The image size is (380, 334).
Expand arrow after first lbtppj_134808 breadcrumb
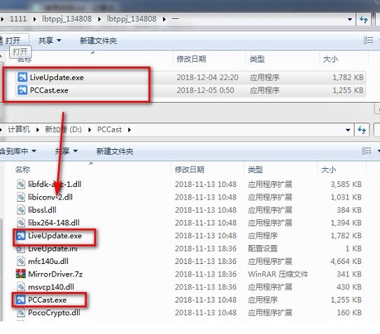tap(99, 19)
